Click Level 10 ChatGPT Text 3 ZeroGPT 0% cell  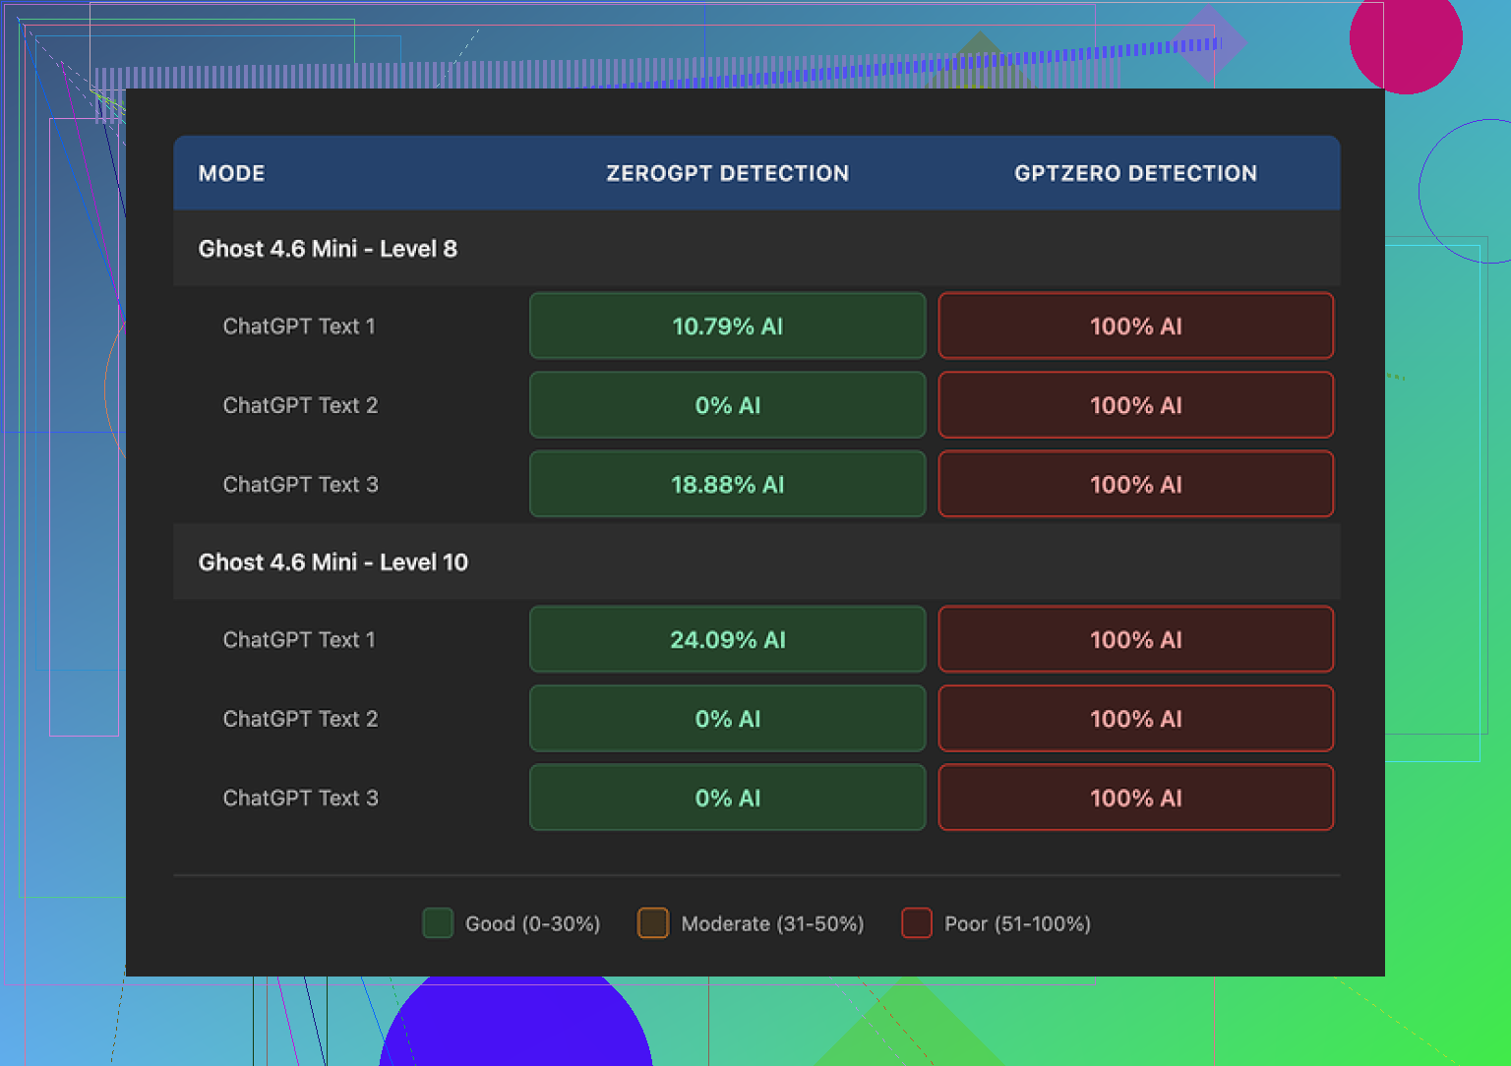tap(727, 799)
